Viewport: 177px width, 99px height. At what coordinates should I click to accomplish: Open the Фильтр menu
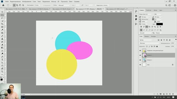(x=54, y=2)
